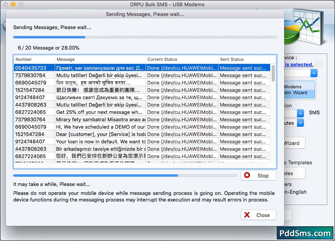Click the Sent Status column header
The width and height of the screenshot is (335, 241).
pyautogui.click(x=244, y=59)
